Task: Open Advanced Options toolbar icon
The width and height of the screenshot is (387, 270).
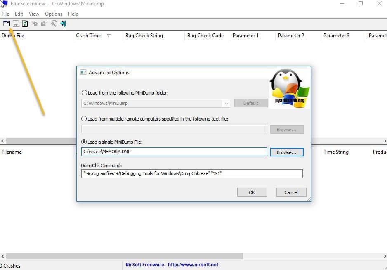Action: point(7,24)
